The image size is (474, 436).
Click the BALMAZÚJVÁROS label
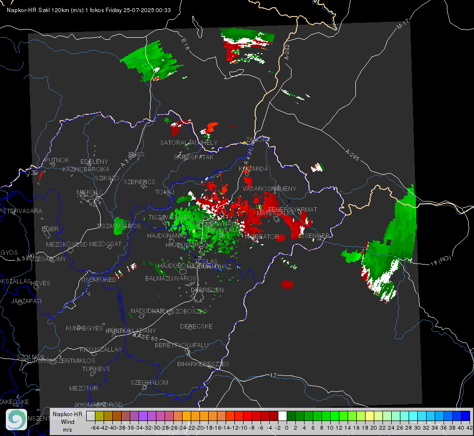click(x=171, y=278)
